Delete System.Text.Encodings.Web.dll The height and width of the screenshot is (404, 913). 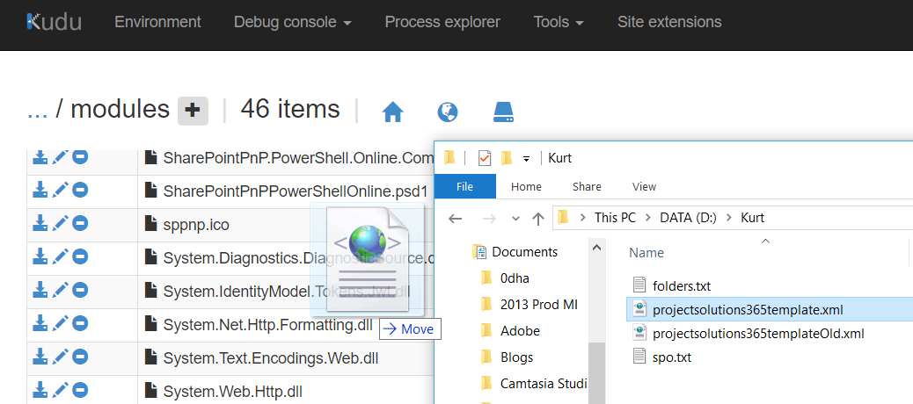pos(80,356)
